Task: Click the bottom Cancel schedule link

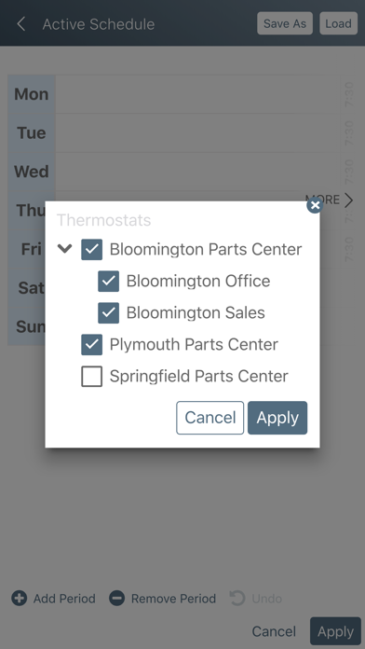Action: 274,631
